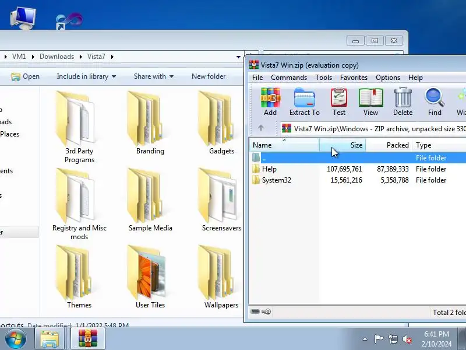Click the Add button in WinRAR toolbar

270,101
